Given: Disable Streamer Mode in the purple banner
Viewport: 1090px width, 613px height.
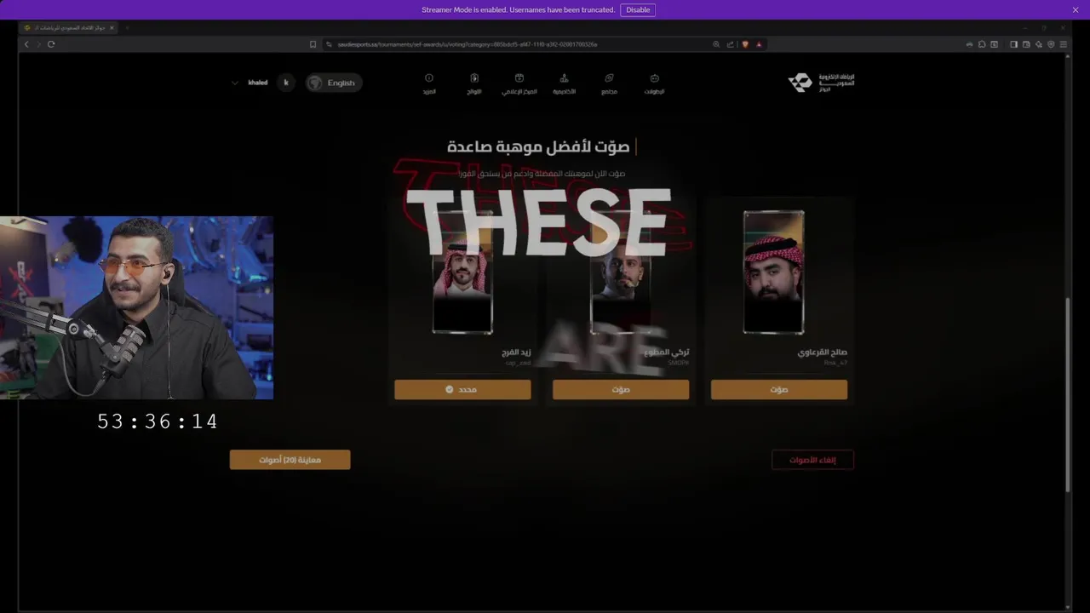Looking at the screenshot, I should coord(638,10).
